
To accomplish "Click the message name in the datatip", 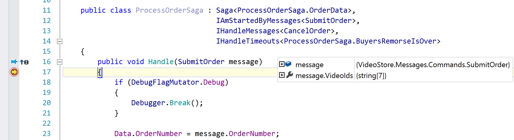I will tap(309, 65).
